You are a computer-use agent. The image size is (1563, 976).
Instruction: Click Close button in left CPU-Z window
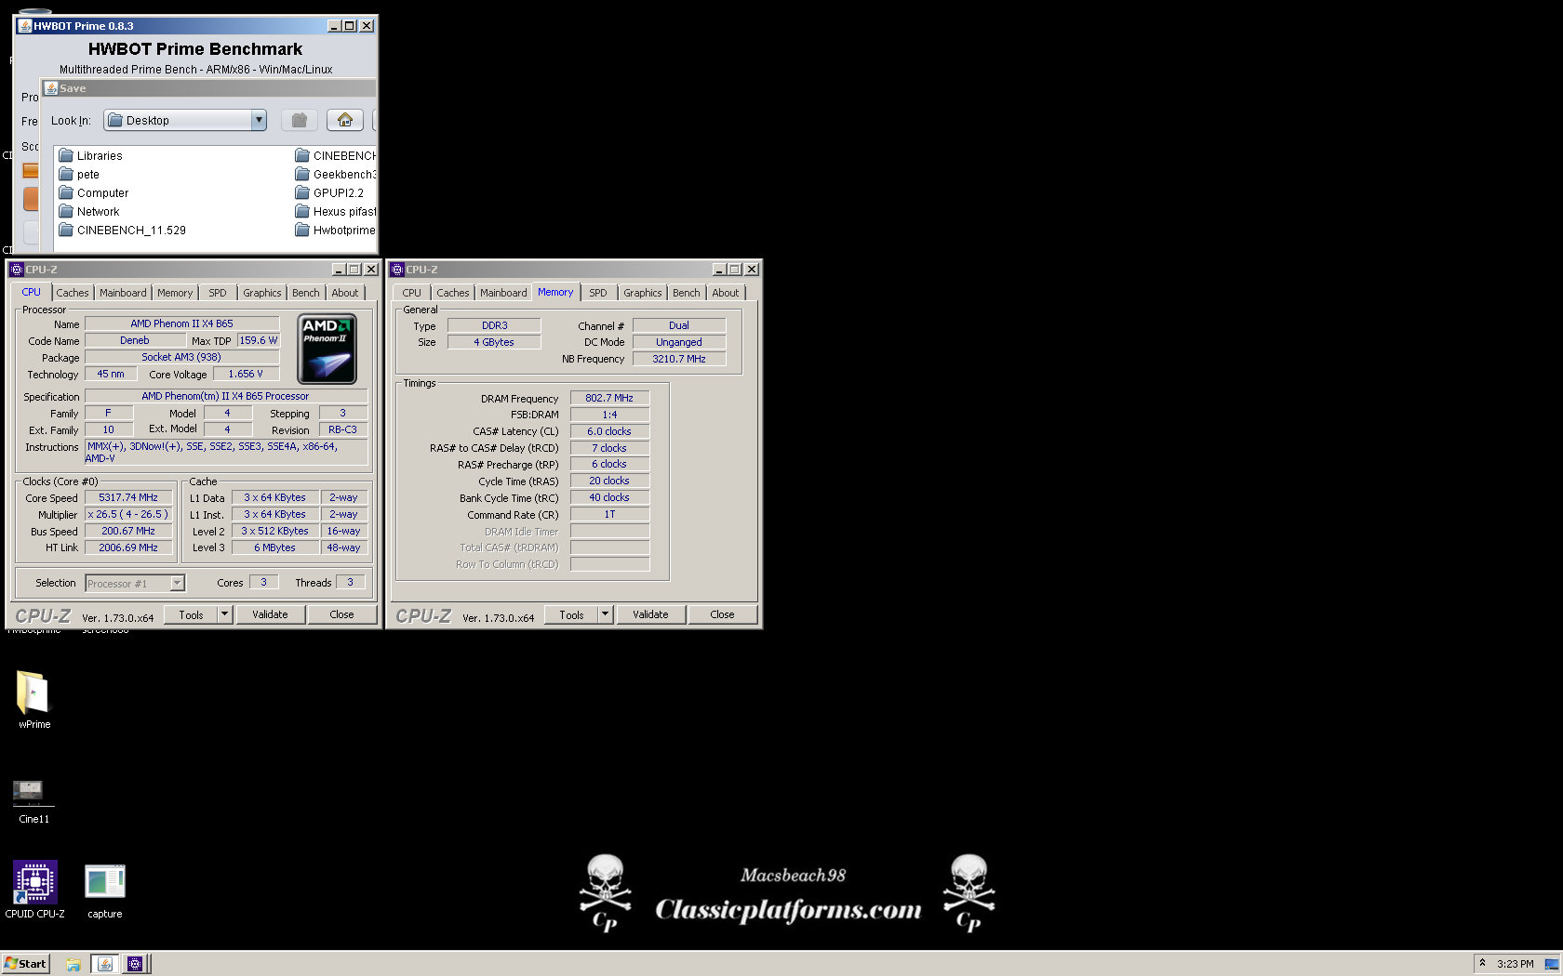pos(341,614)
